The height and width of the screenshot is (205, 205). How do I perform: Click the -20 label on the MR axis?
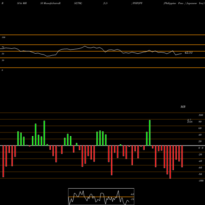coord(200,155)
